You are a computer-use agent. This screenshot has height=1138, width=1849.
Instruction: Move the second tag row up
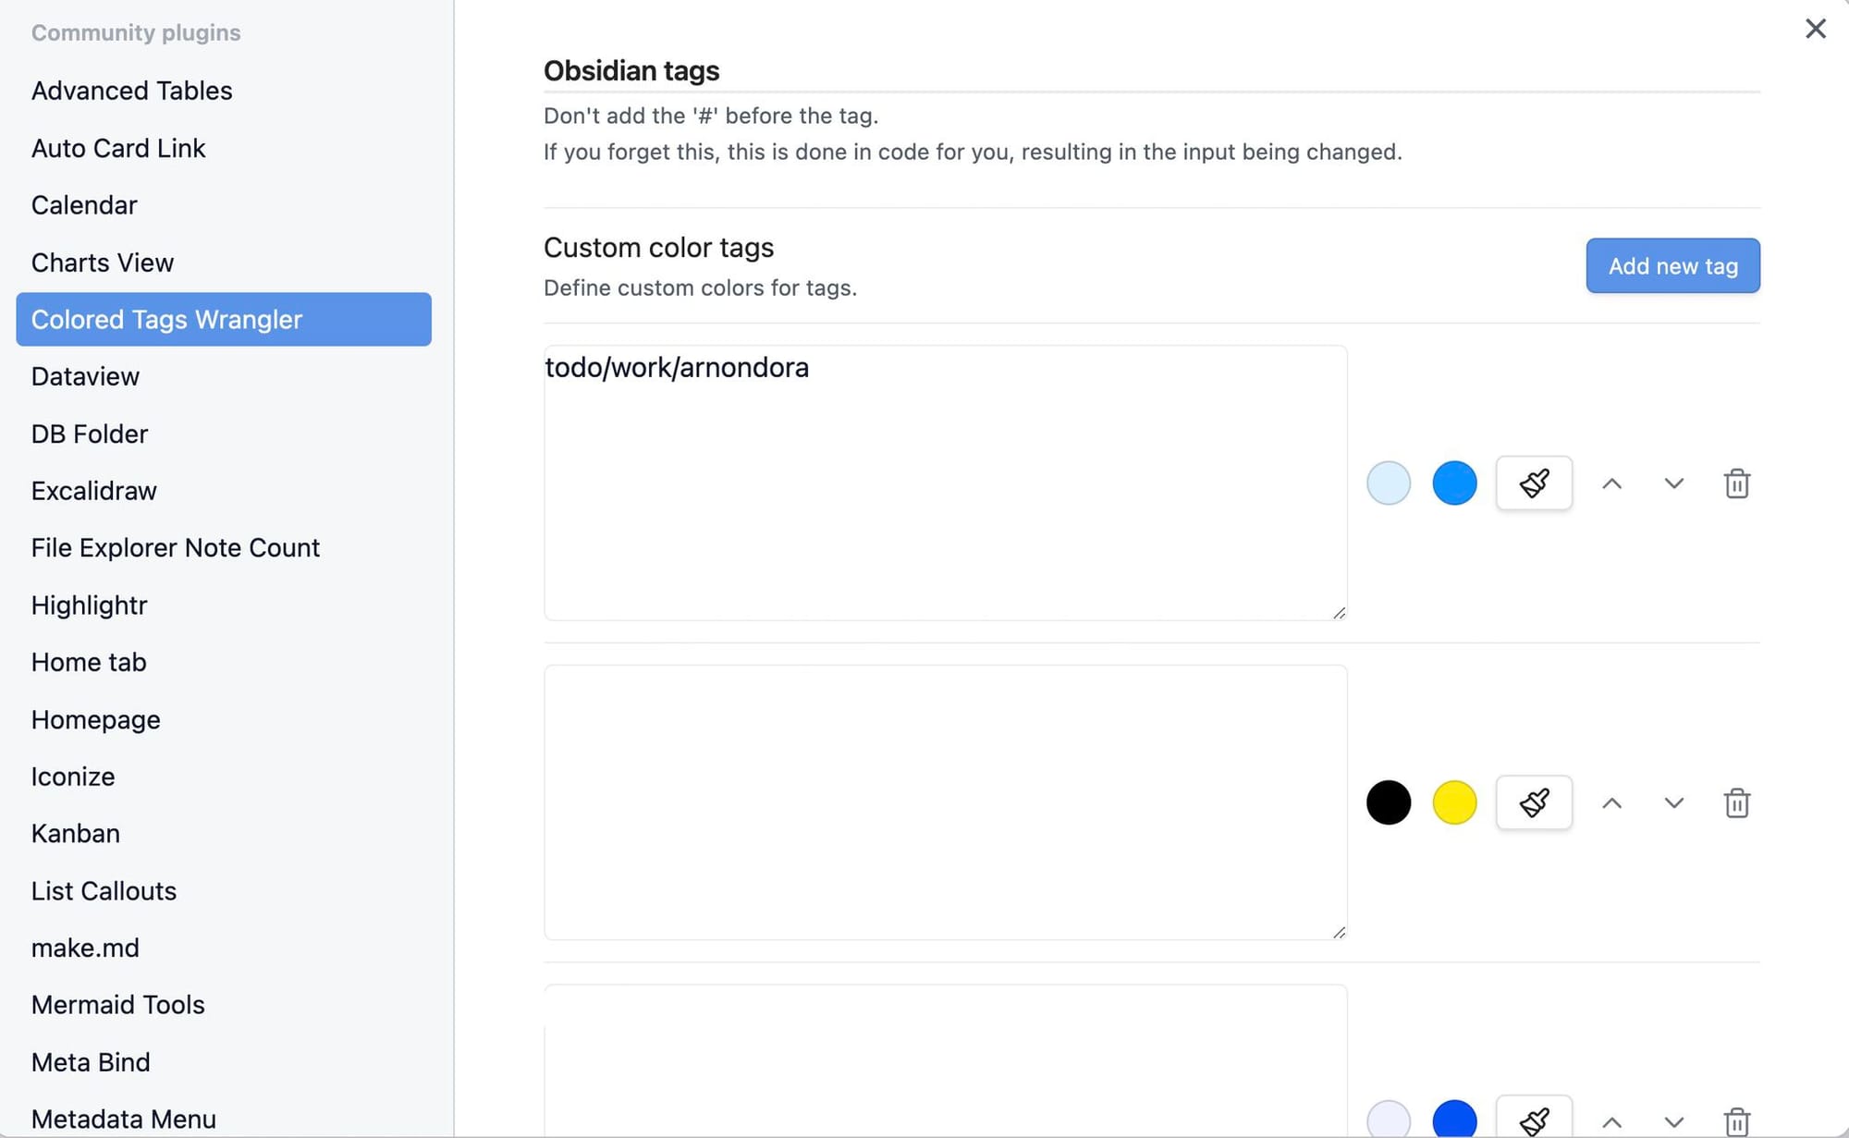1611,803
